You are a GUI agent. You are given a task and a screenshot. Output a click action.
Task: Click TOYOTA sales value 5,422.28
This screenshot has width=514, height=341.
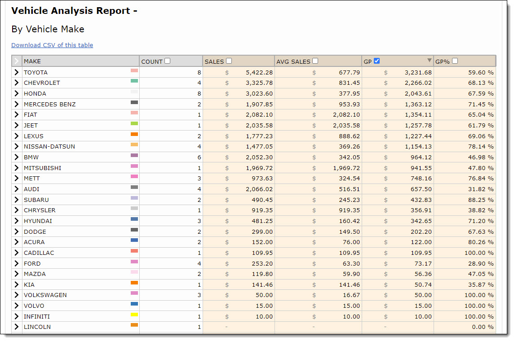point(259,72)
